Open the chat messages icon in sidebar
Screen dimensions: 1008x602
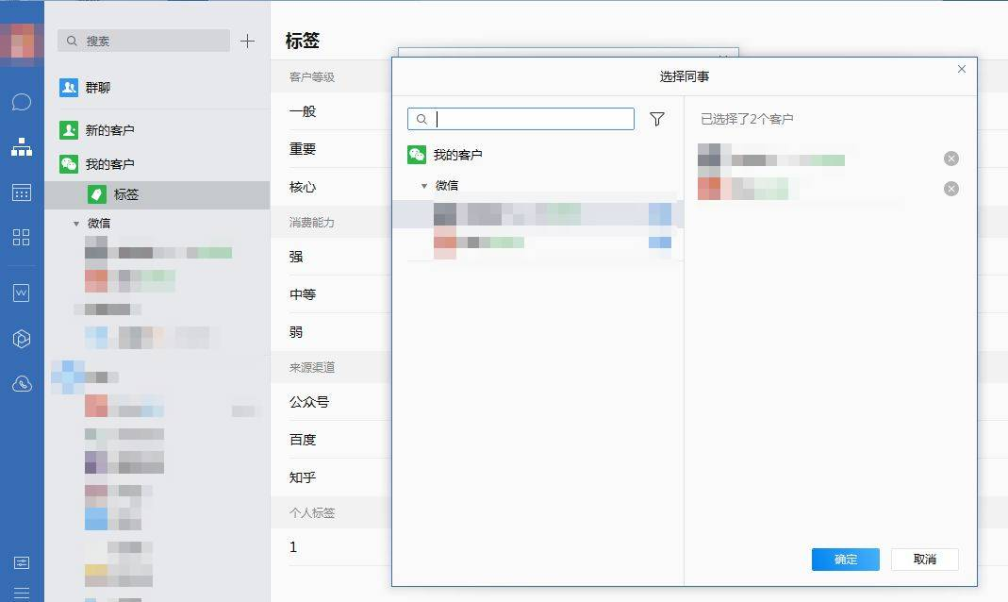[22, 102]
